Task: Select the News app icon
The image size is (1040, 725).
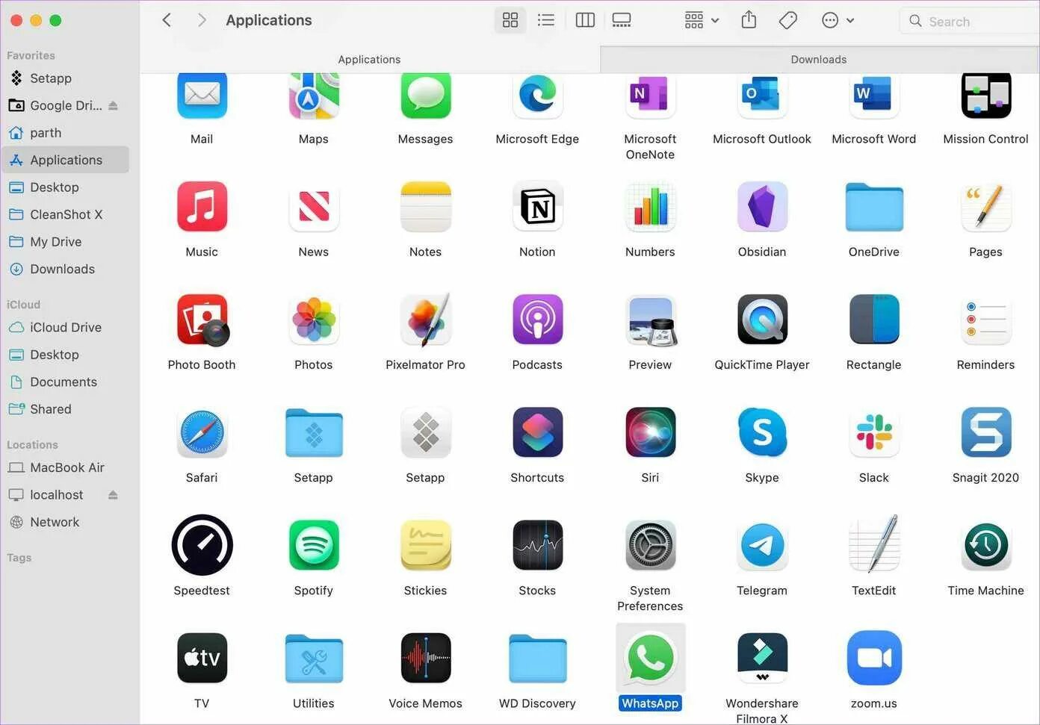Action: pyautogui.click(x=314, y=207)
